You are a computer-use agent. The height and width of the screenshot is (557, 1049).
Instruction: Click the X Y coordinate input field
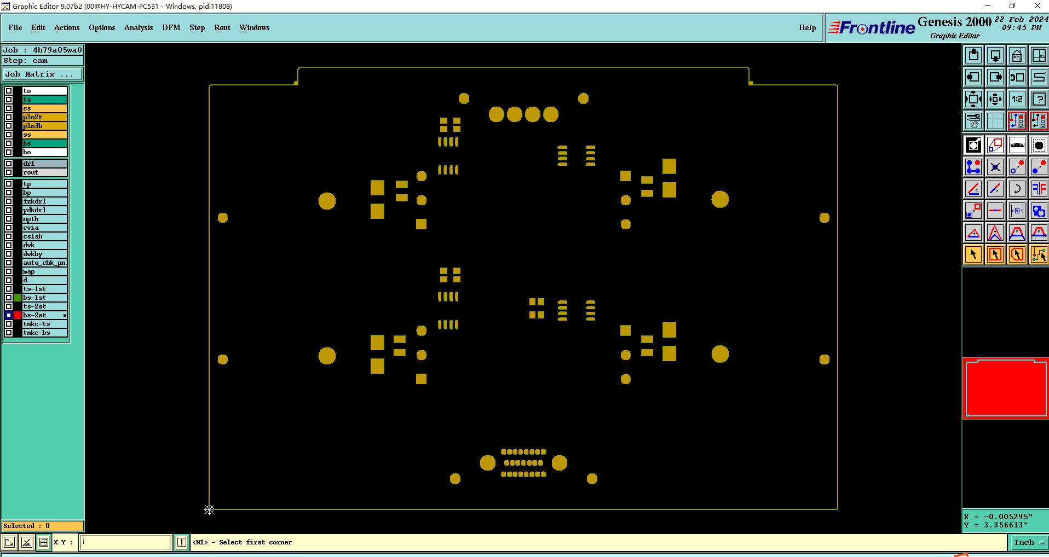(x=126, y=542)
